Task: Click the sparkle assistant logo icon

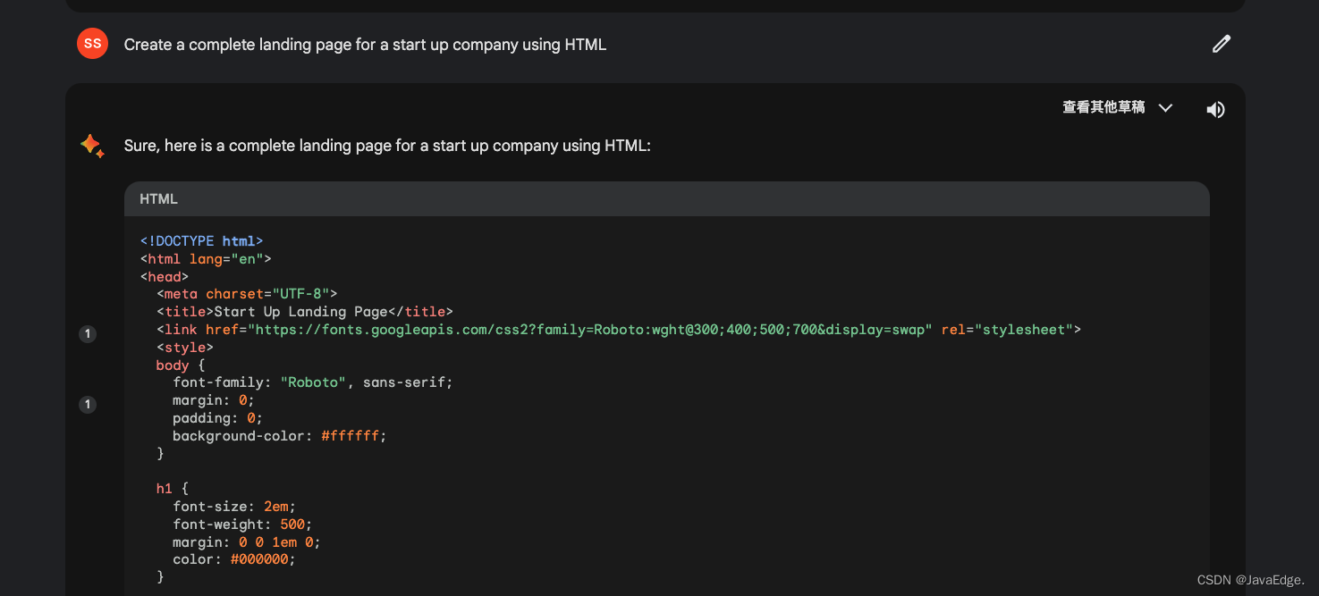Action: pos(92,145)
